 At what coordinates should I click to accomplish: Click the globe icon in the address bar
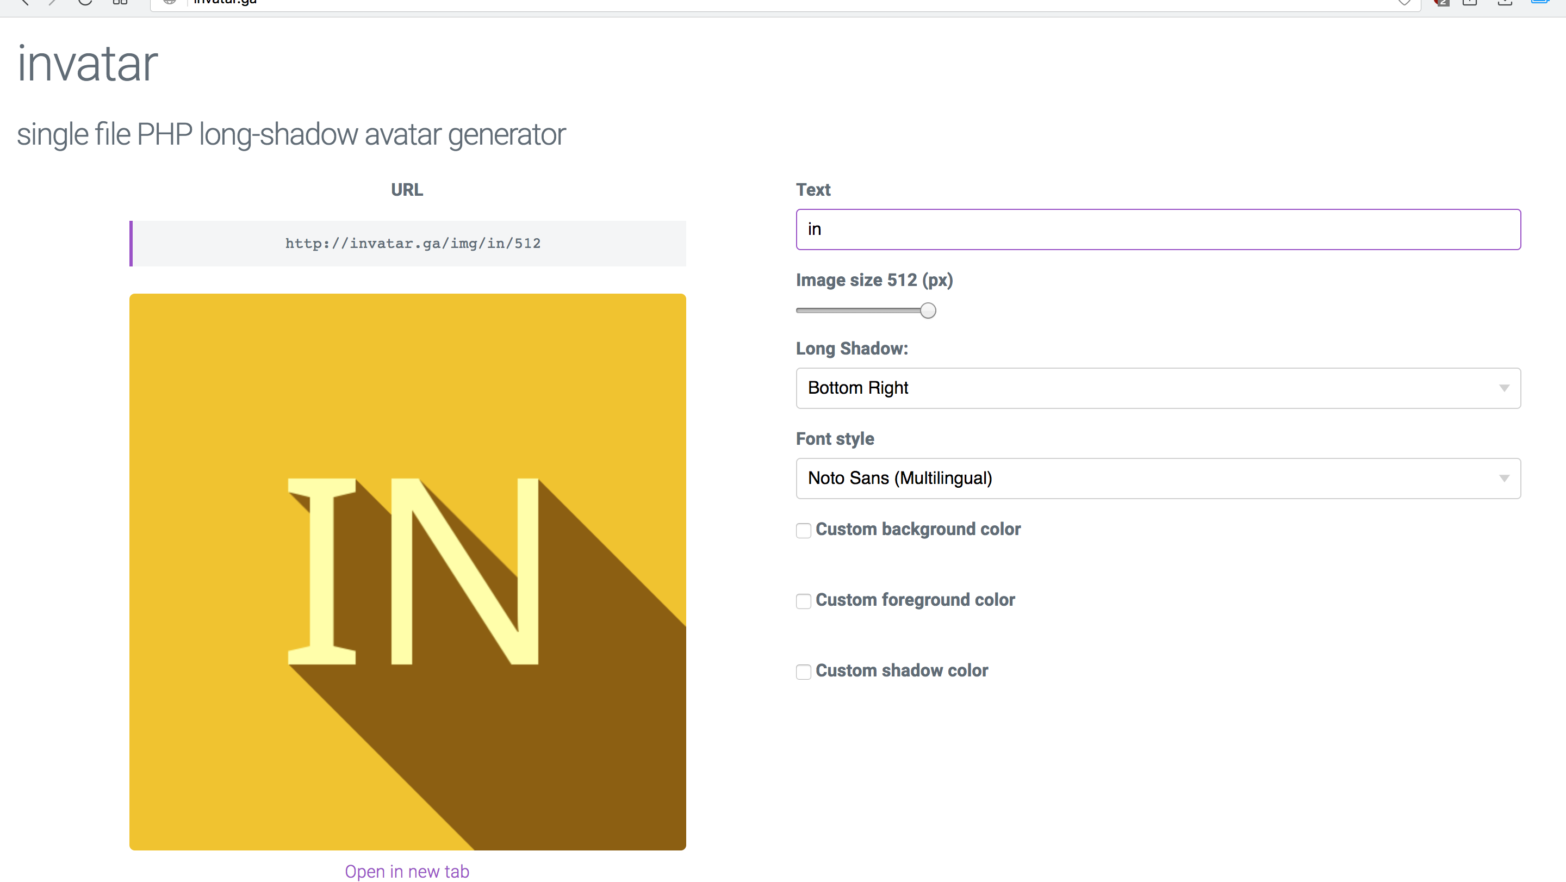tap(170, 2)
